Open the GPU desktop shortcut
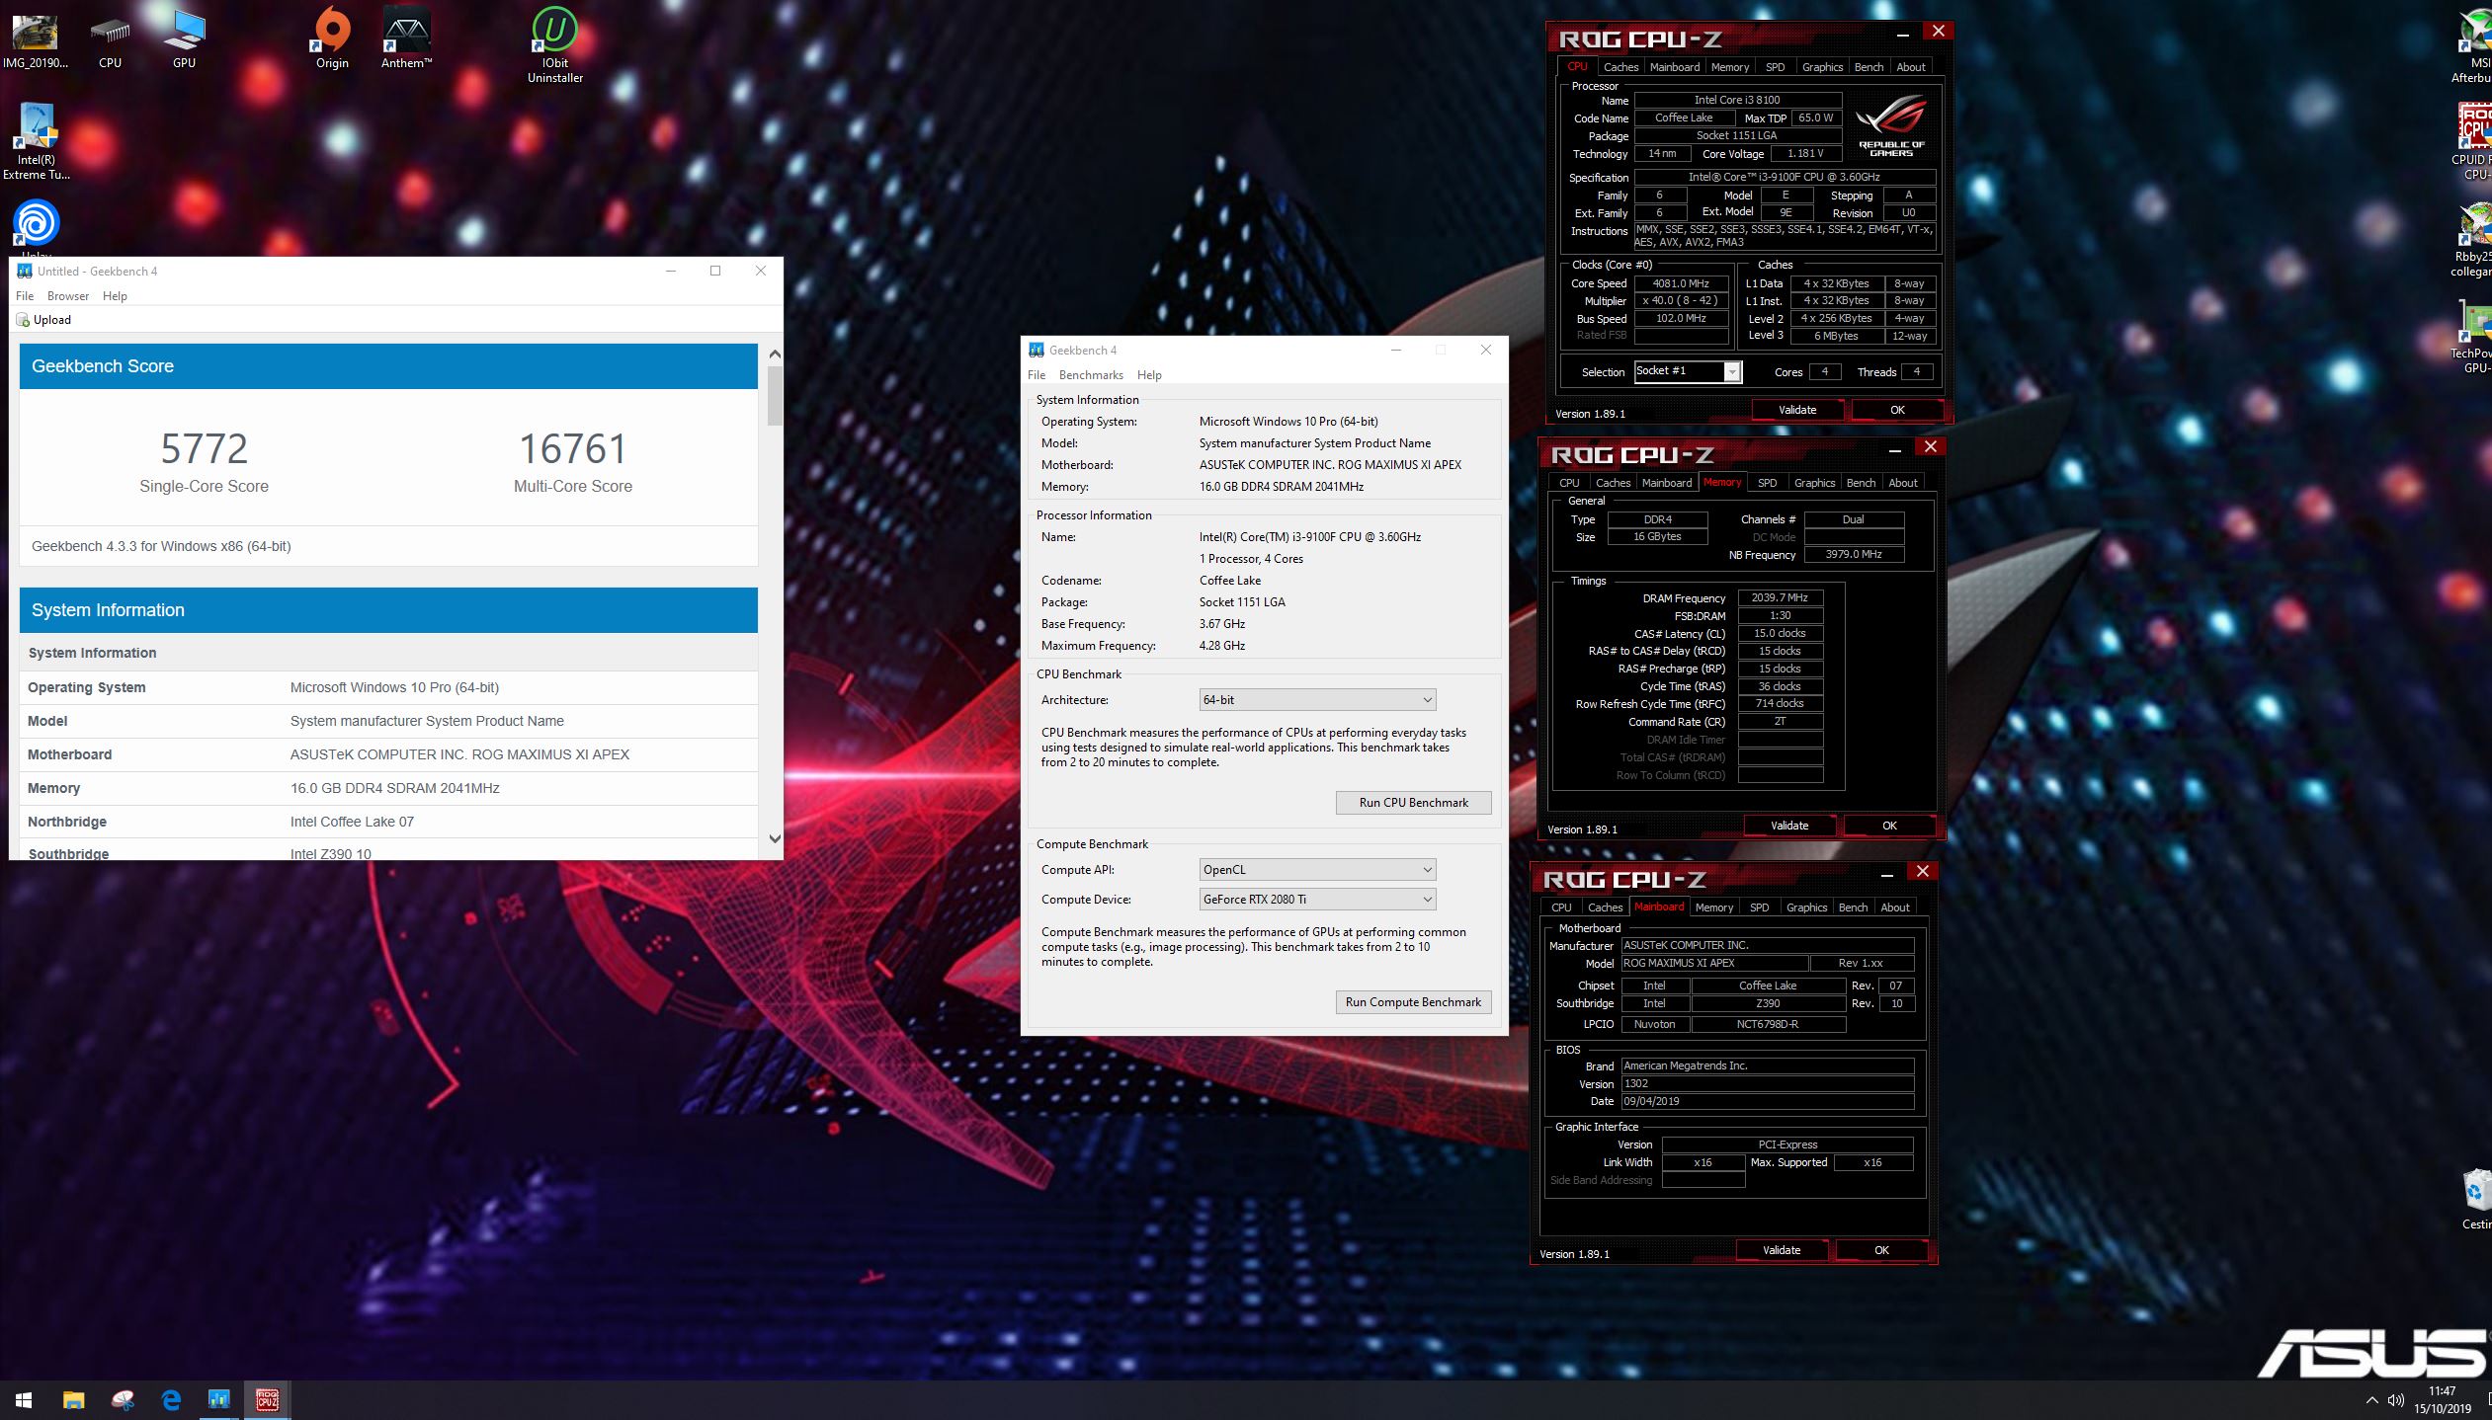The width and height of the screenshot is (2492, 1420). [x=184, y=39]
